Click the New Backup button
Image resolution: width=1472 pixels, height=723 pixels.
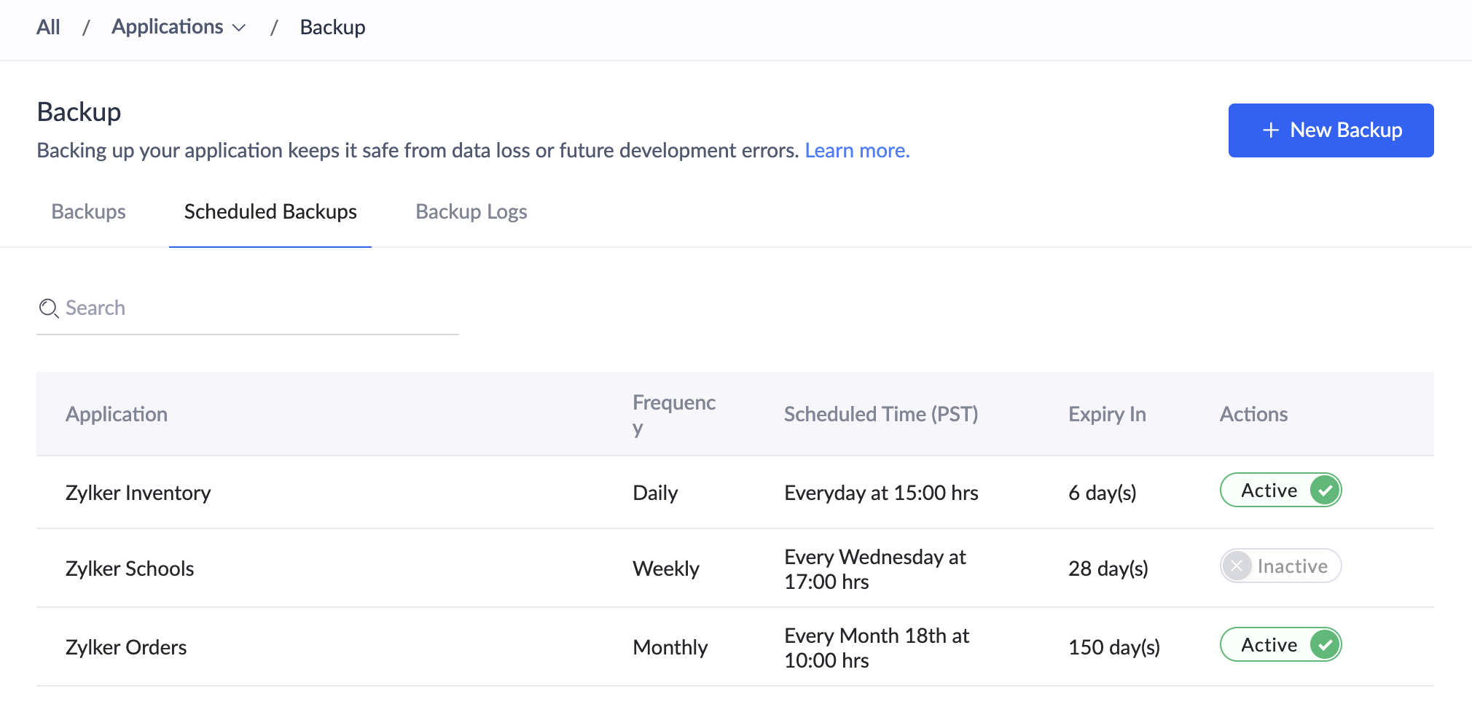[1331, 130]
